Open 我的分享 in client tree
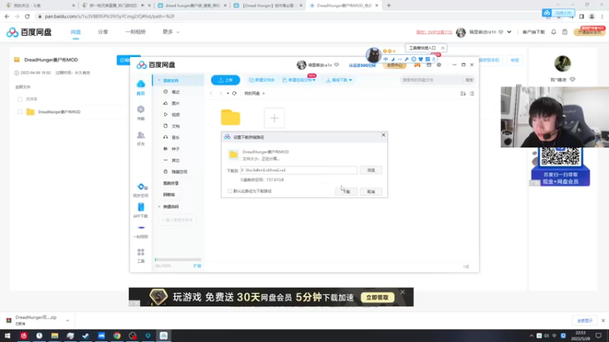This screenshot has height=342, width=609. (171, 183)
